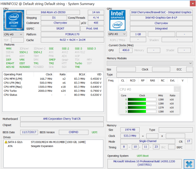Click Core 1 clock progress bar
Screen dimensions: 196x169
[142, 104]
